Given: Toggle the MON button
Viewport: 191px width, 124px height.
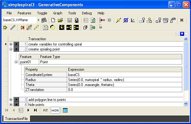Looking at the screenshot, I should tap(55, 110).
